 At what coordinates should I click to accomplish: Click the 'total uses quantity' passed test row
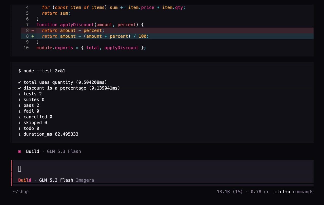tap(63, 82)
